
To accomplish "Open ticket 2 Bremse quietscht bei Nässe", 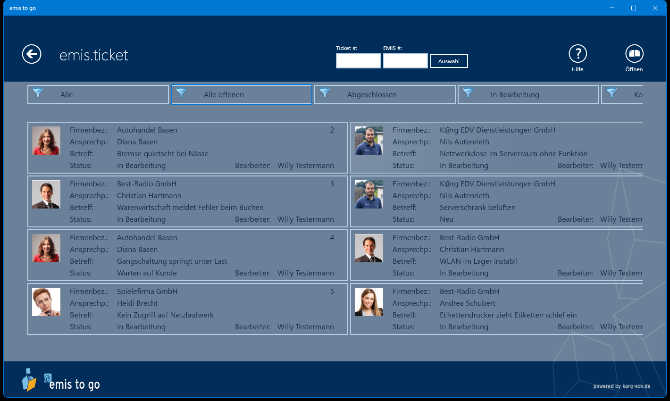I will click(x=188, y=148).
